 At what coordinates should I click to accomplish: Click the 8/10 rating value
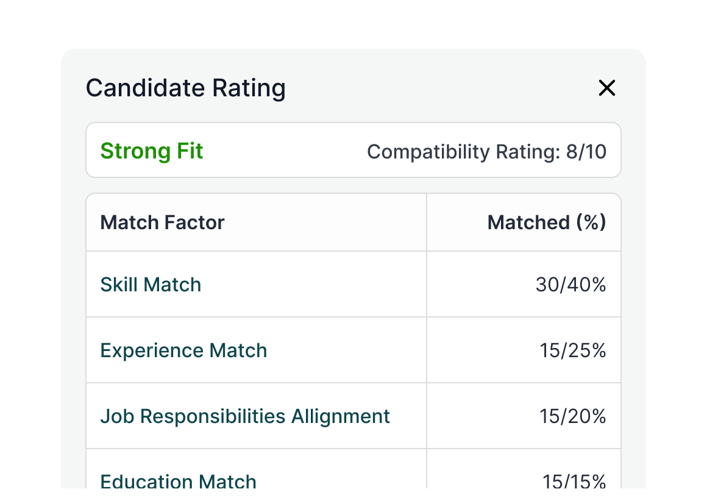coord(586,152)
